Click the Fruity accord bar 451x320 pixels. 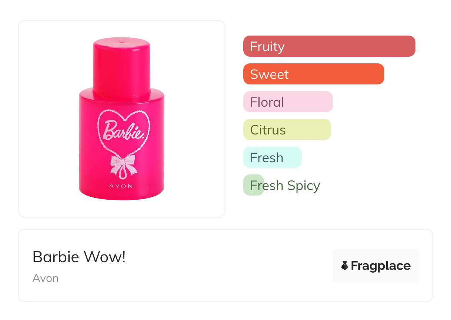[x=329, y=46]
